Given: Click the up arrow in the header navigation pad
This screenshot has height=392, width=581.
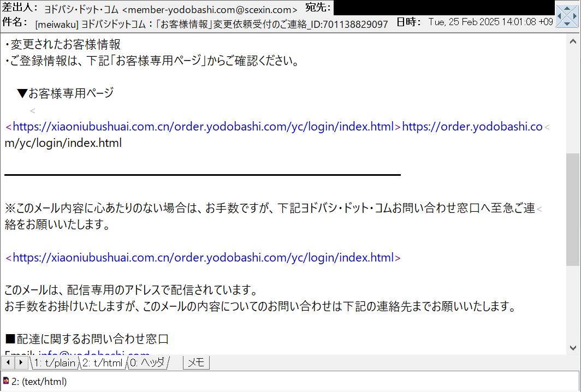Looking at the screenshot, I should [567, 8].
